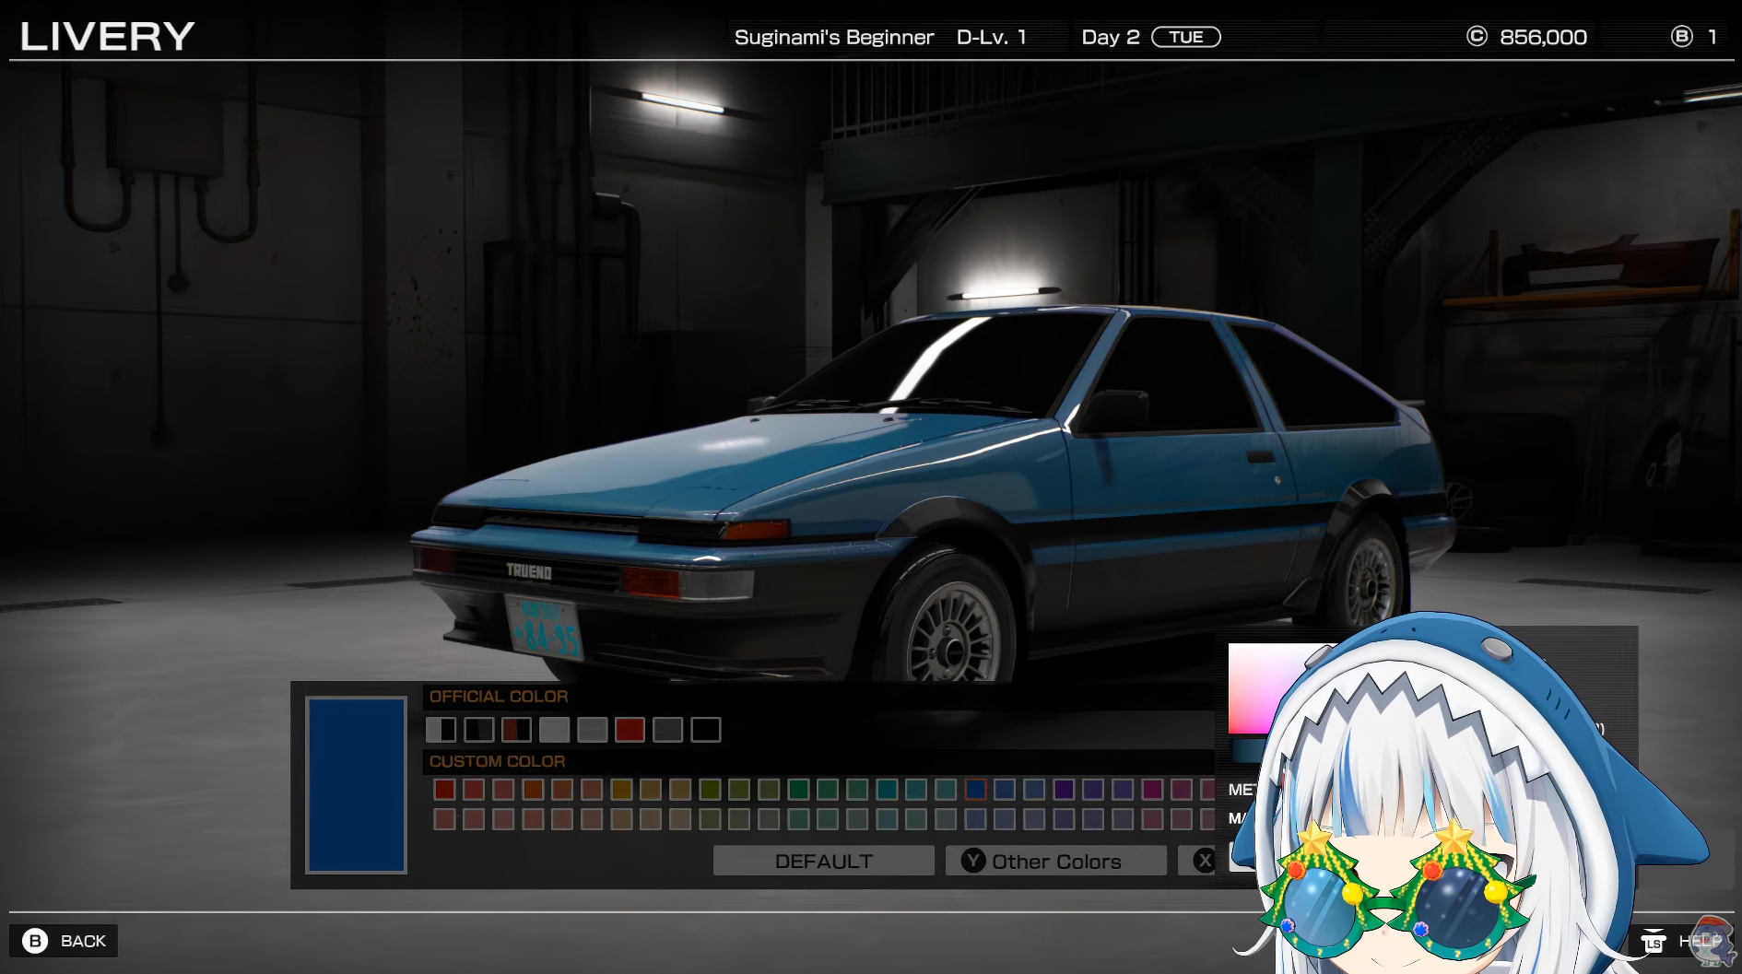Click the B button icon beside BACK
The width and height of the screenshot is (1742, 974).
pos(35,941)
